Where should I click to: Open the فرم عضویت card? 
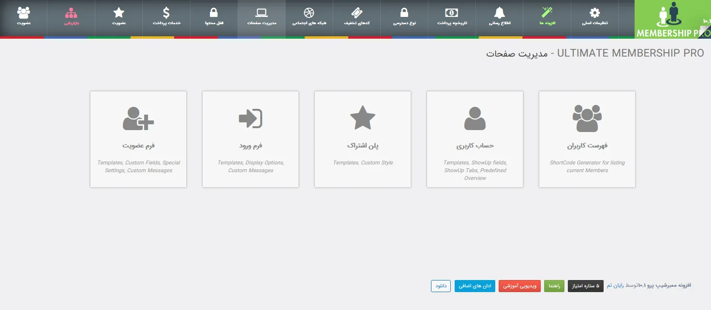(138, 139)
